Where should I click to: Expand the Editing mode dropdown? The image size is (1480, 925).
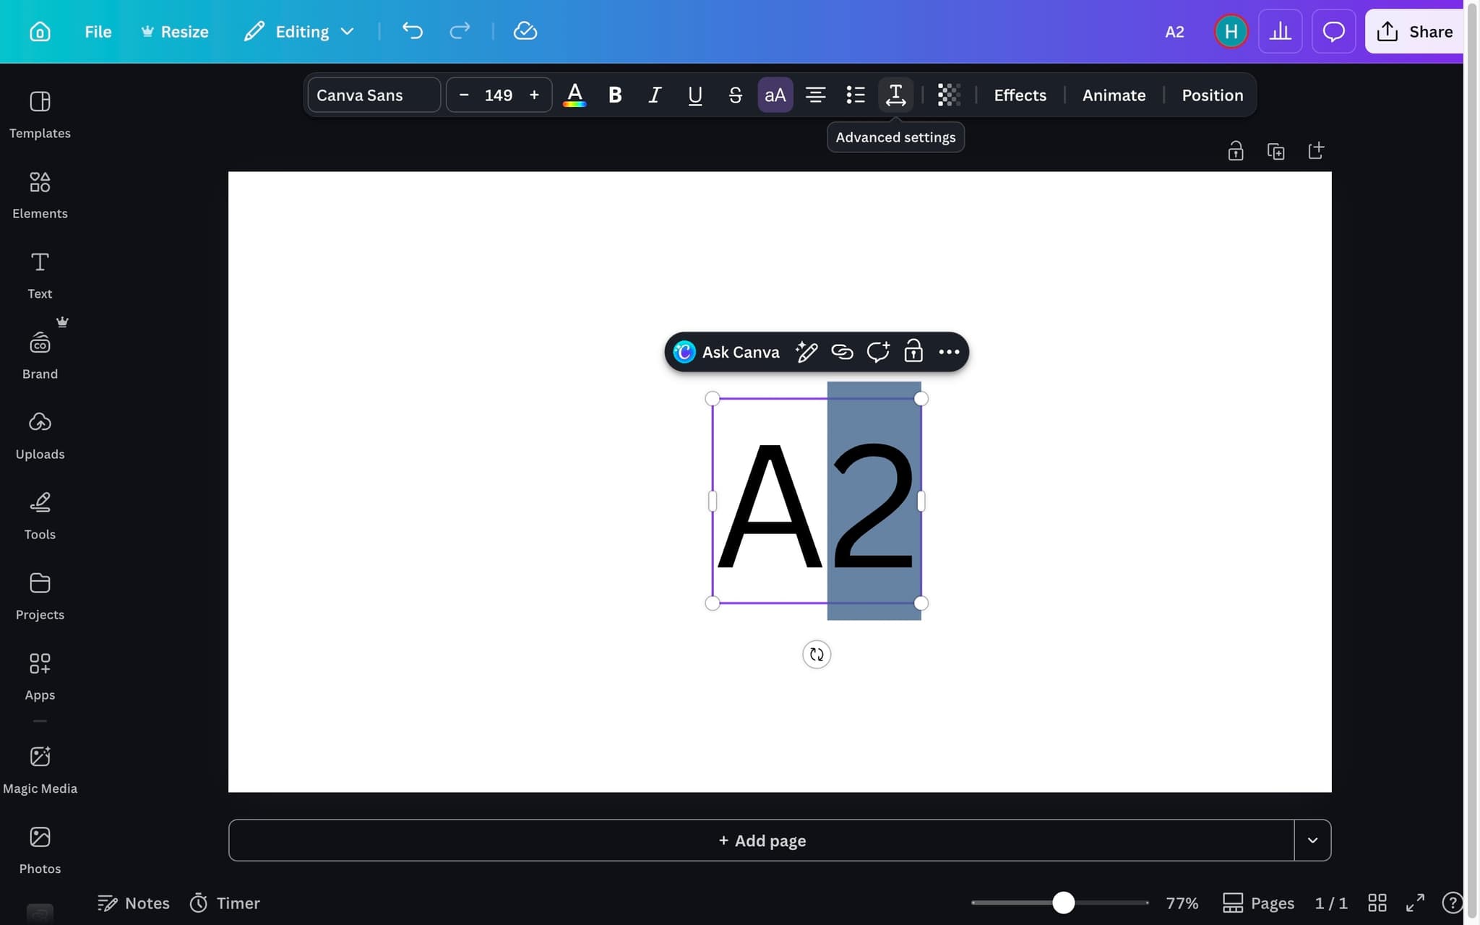[348, 31]
